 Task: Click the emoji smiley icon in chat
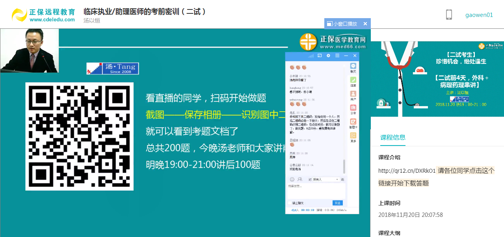click(292, 179)
